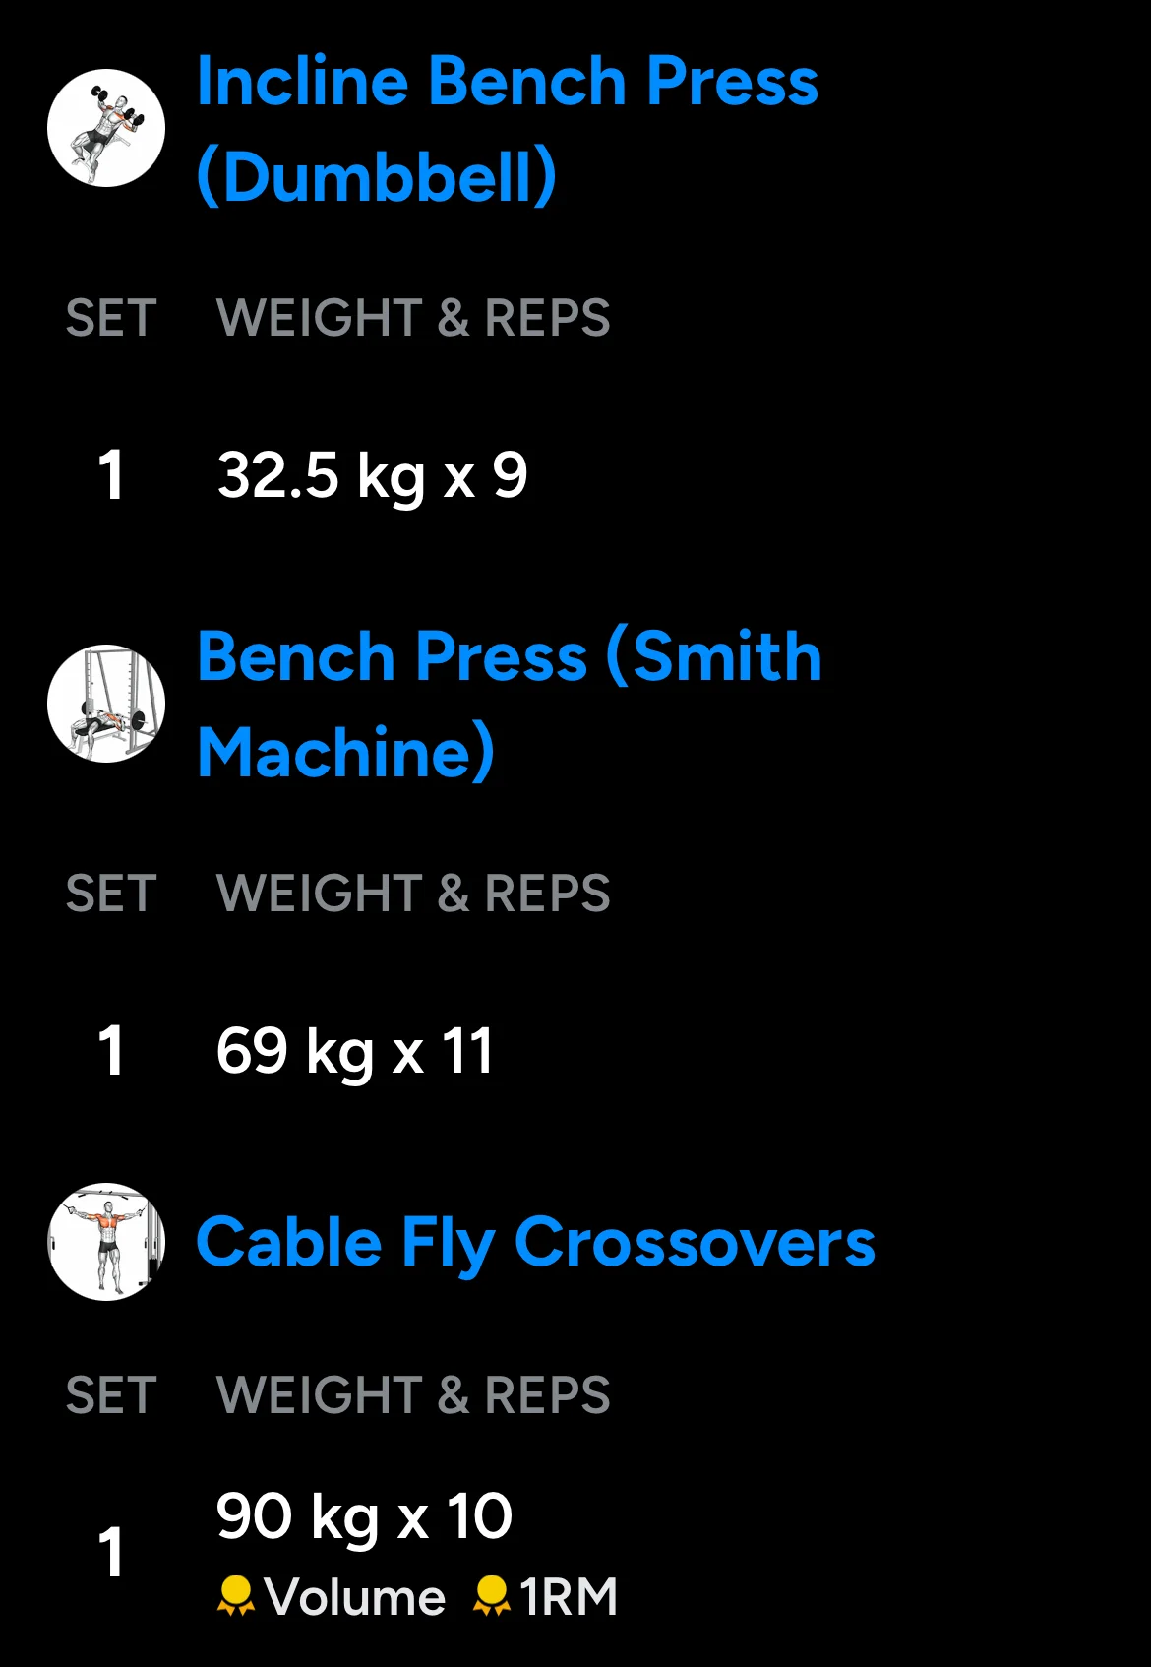The width and height of the screenshot is (1151, 1667).
Task: Click WEIGHT & REPS header under Smith Machine
Action: [413, 894]
